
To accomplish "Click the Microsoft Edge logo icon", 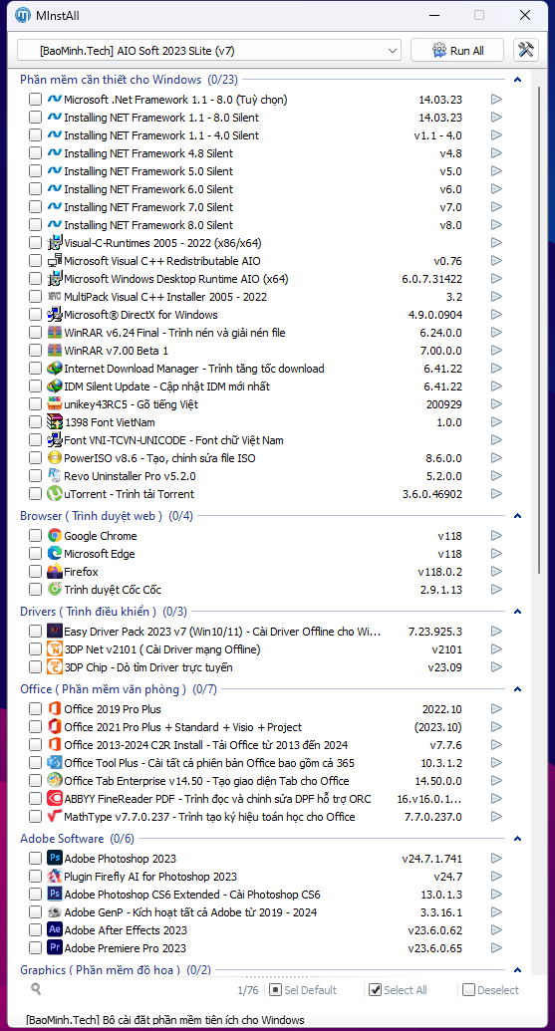I will point(55,554).
